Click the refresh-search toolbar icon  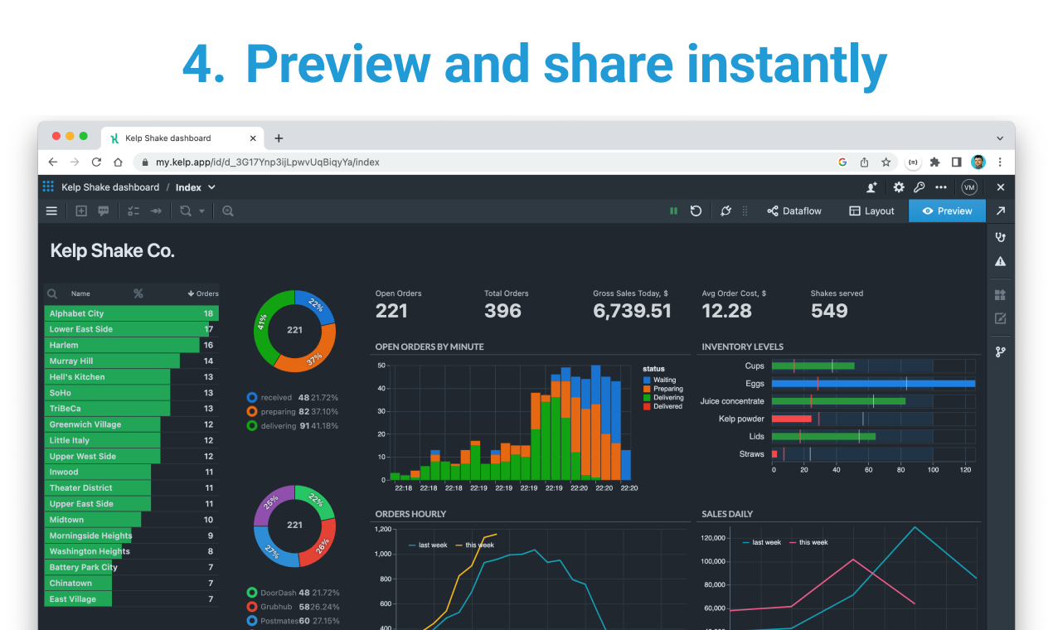pos(186,211)
